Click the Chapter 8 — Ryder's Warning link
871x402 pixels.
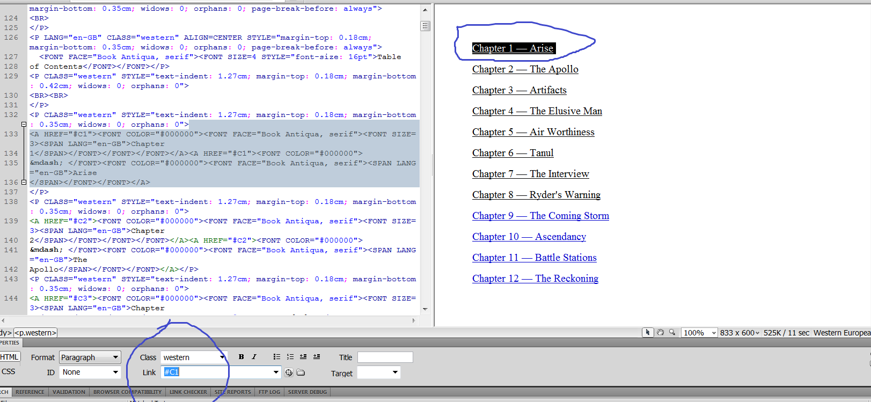(537, 195)
